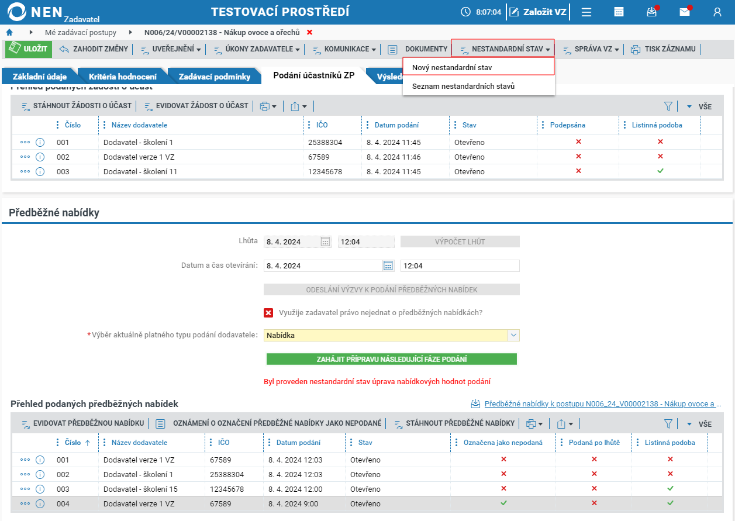Open calendar icon in top bar
735x521 pixels.
619,12
